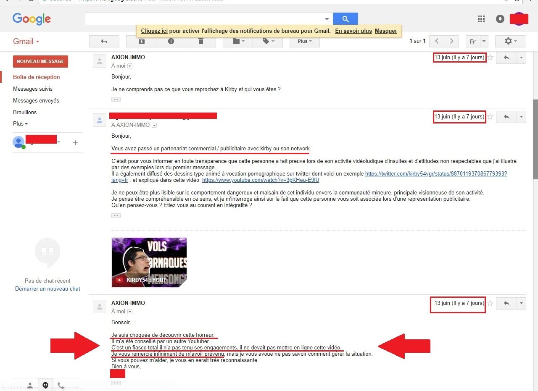Show details of first 'À moi' recipients
Image resolution: width=538 pixels, height=391 pixels.
[x=130, y=66]
